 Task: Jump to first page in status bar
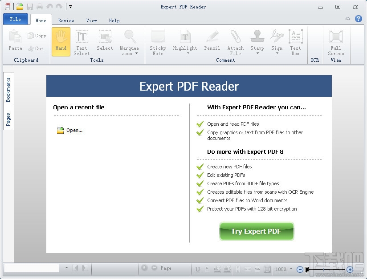click(x=144, y=268)
